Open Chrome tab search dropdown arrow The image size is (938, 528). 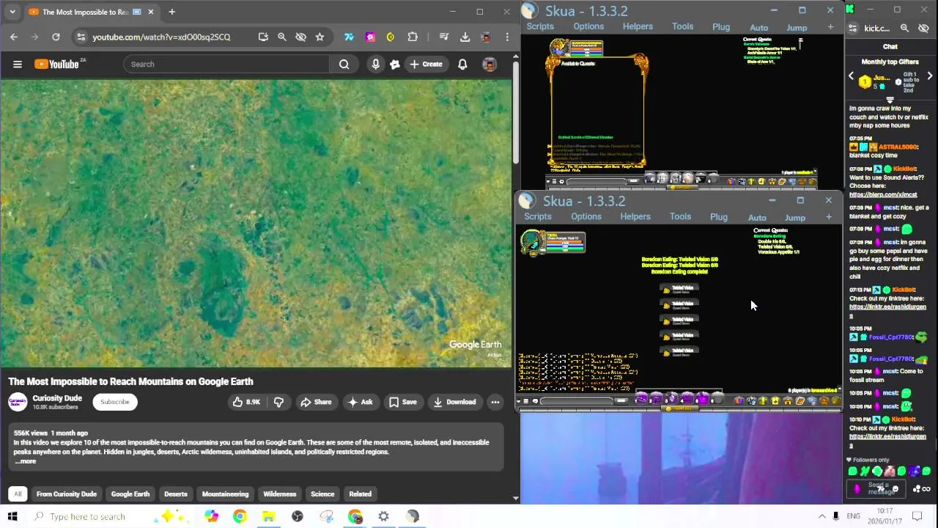(12, 12)
